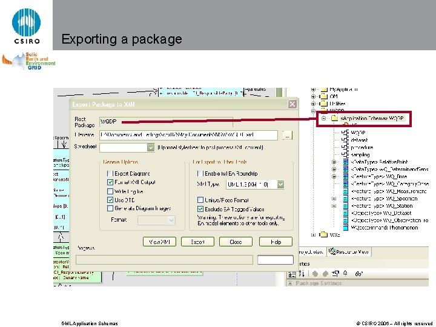Click the Resource View tab icon

coord(332,251)
